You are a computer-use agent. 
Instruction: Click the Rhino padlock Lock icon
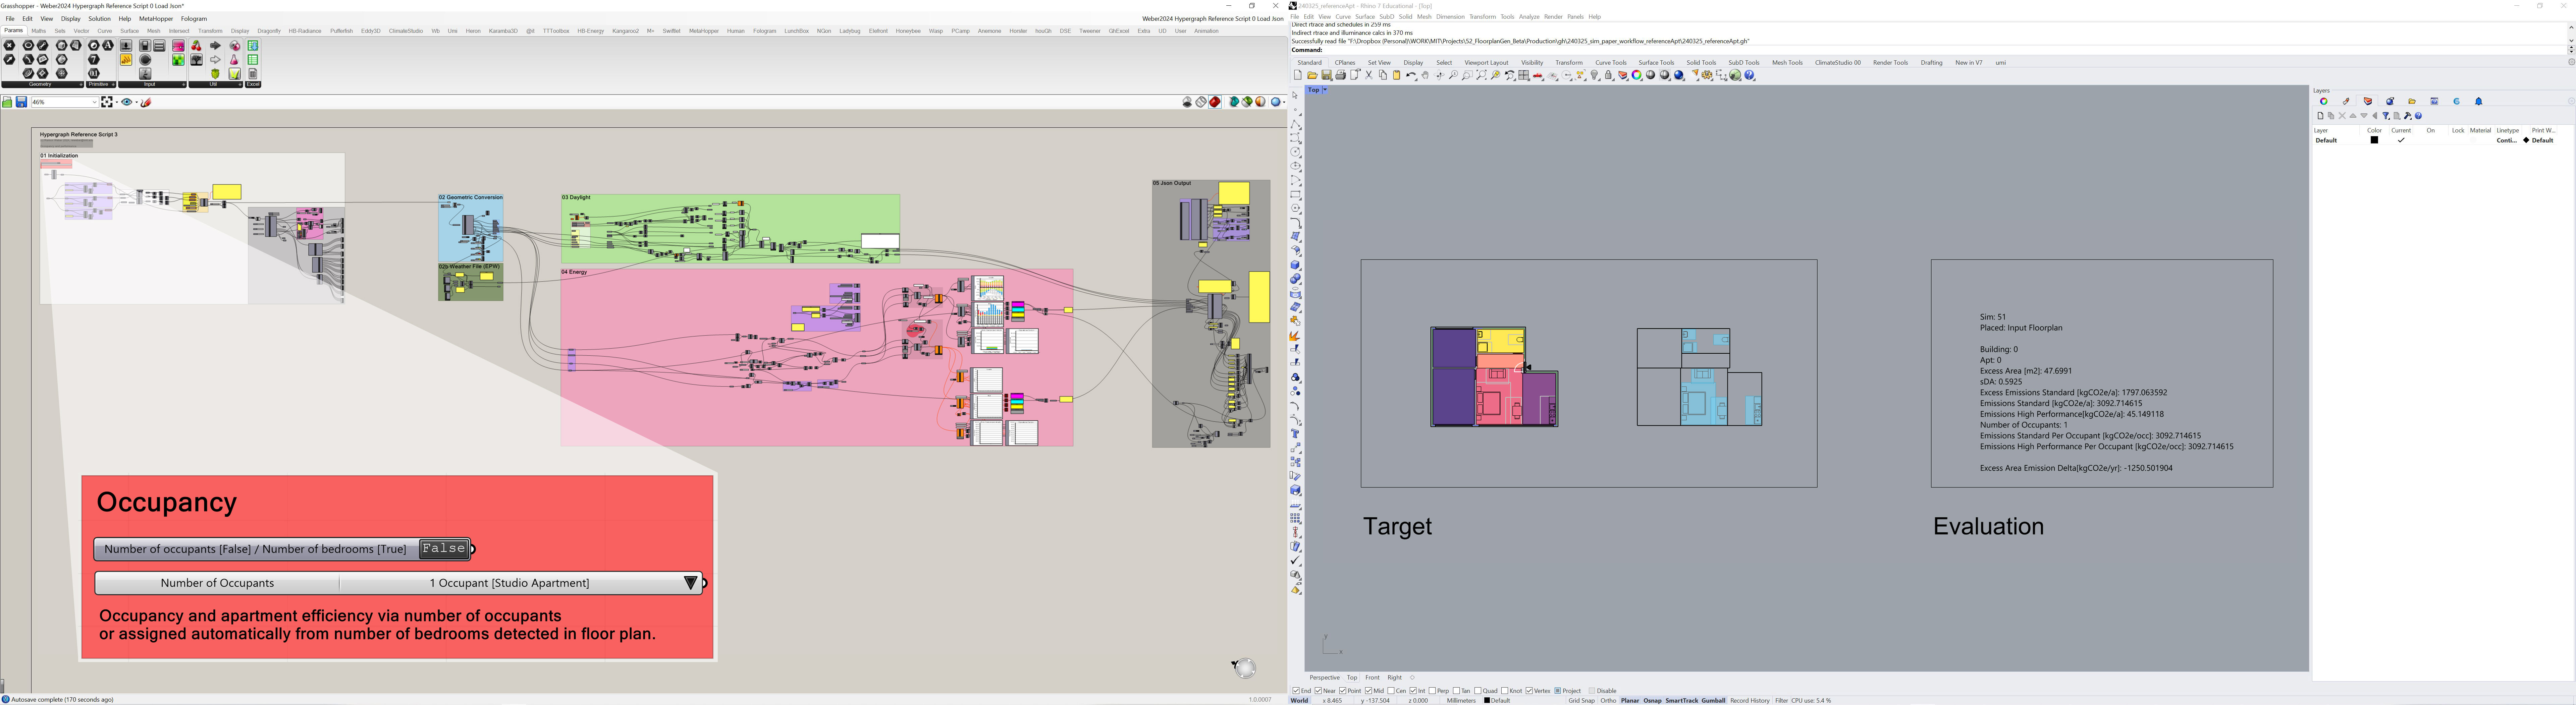1608,75
